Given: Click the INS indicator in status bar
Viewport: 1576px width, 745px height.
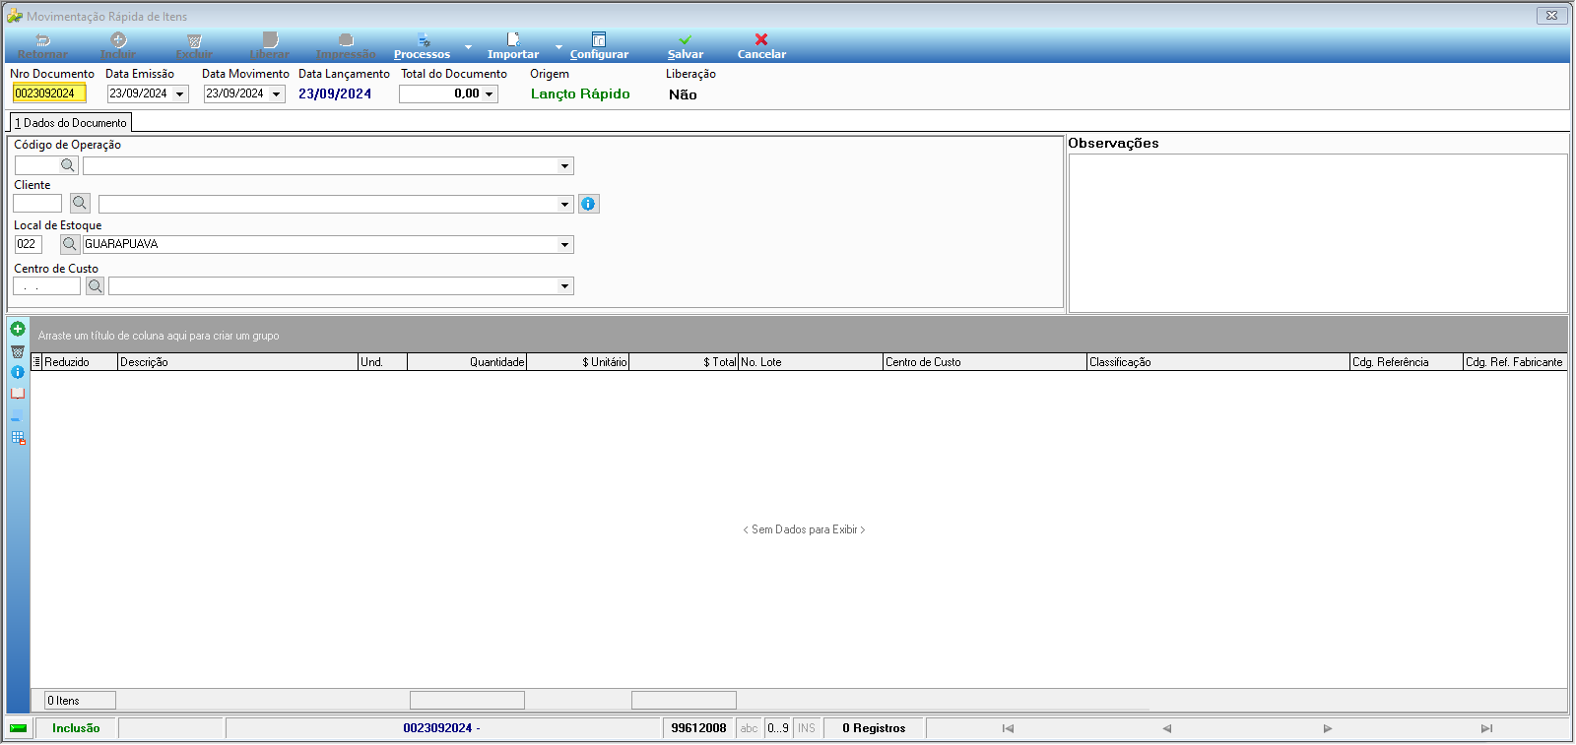Looking at the screenshot, I should (807, 728).
